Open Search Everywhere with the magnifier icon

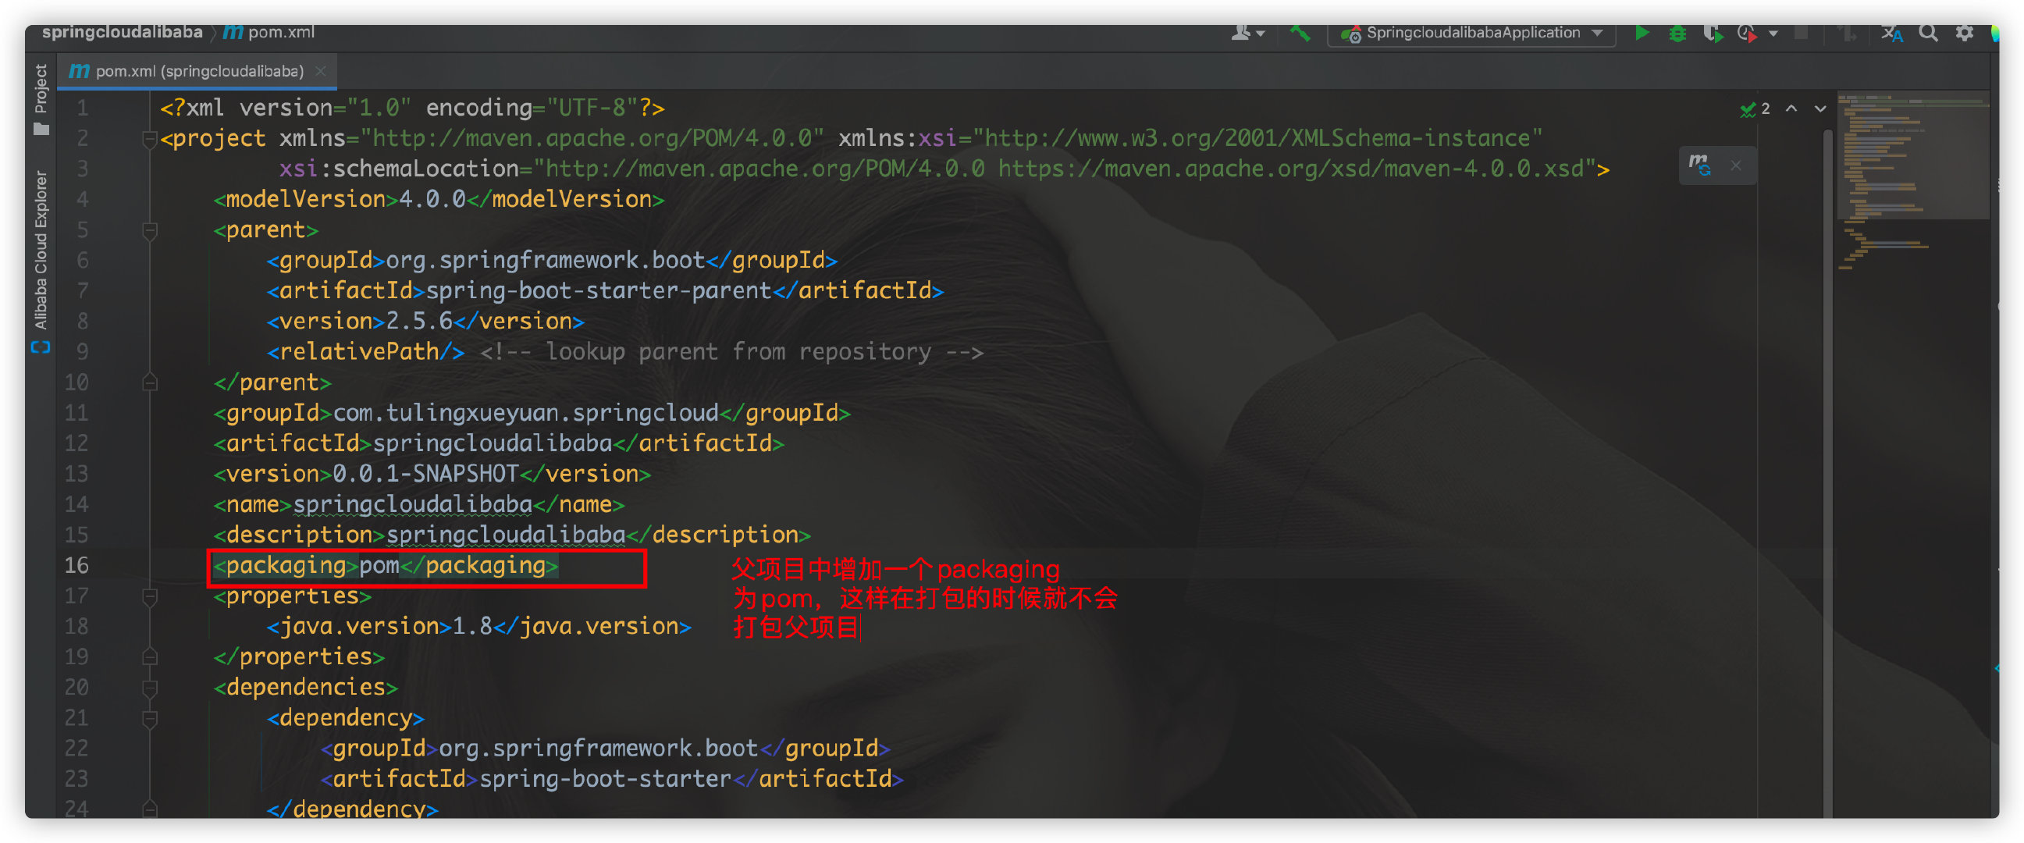[1927, 33]
